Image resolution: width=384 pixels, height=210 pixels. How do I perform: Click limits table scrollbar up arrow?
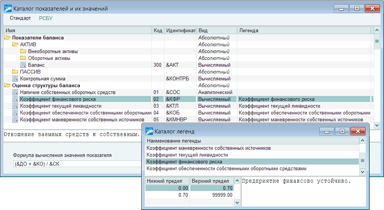click(237, 181)
